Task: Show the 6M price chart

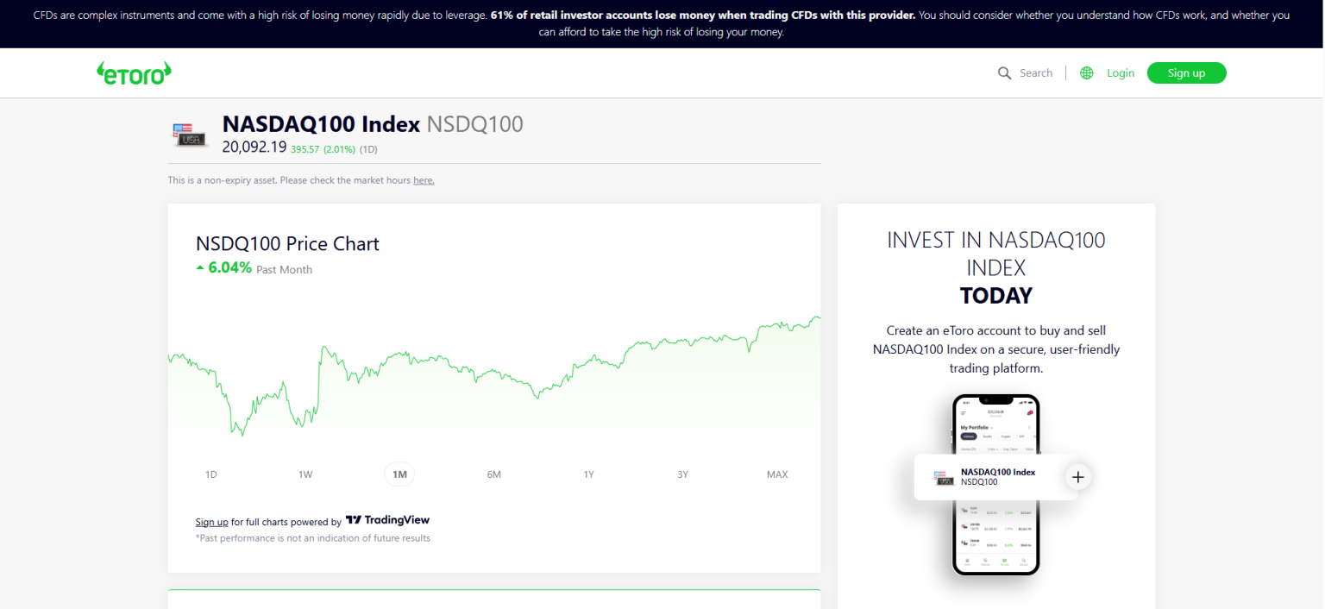Action: pos(493,474)
